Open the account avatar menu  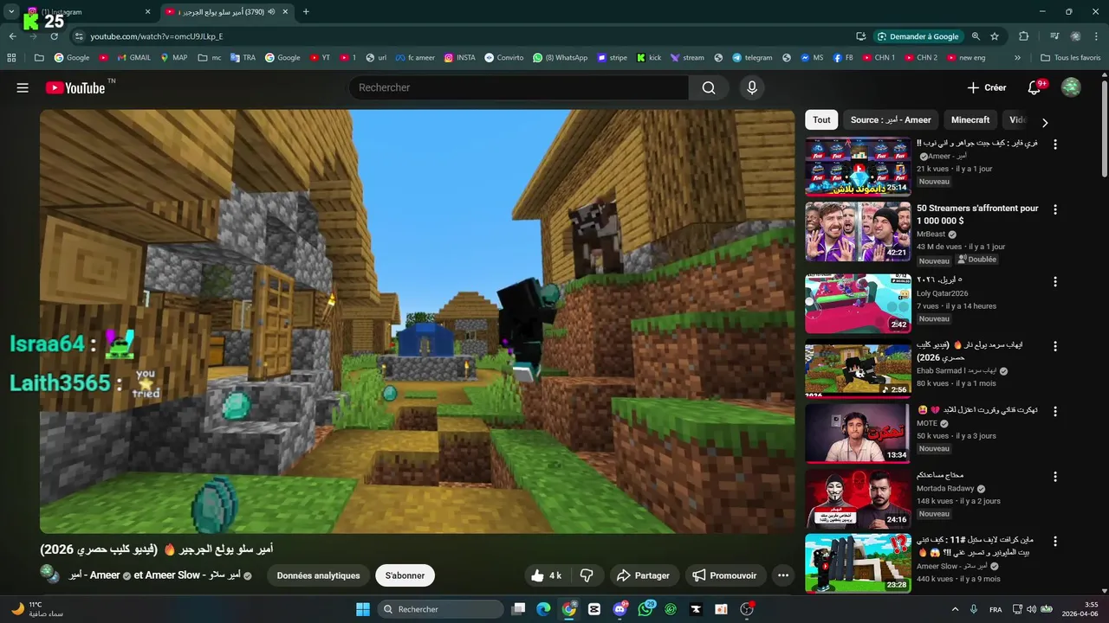pyautogui.click(x=1072, y=87)
